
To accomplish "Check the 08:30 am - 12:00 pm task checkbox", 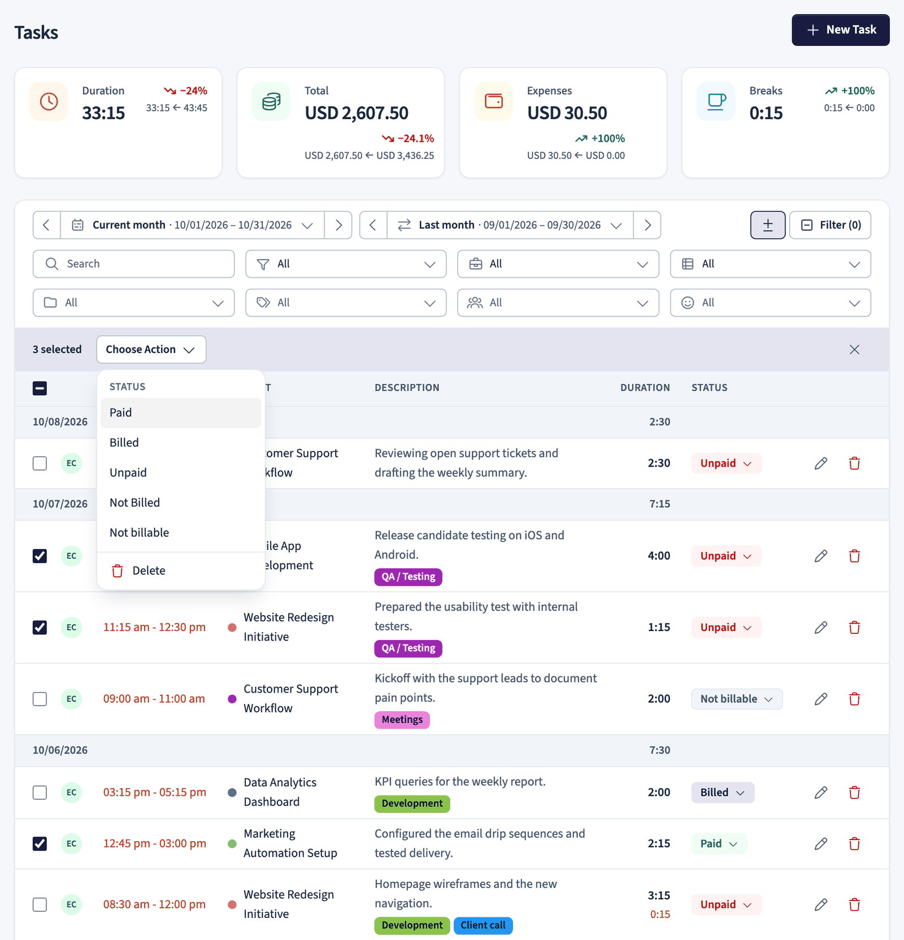I will pyautogui.click(x=40, y=904).
